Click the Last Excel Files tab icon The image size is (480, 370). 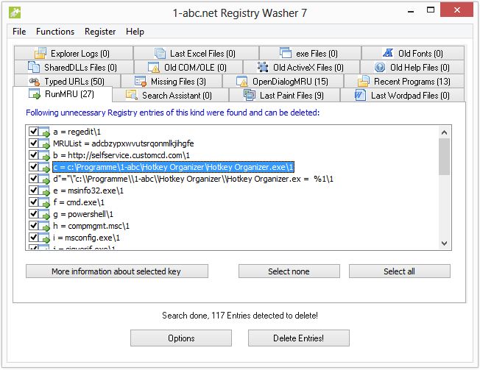coord(160,54)
